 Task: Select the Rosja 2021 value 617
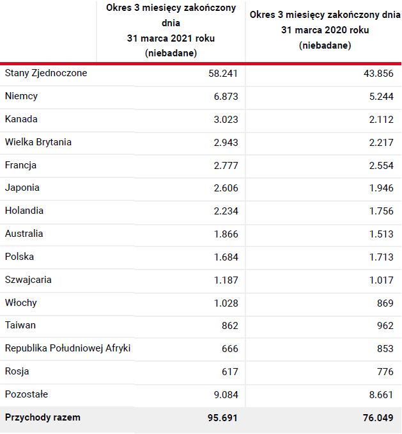pyautogui.click(x=228, y=371)
